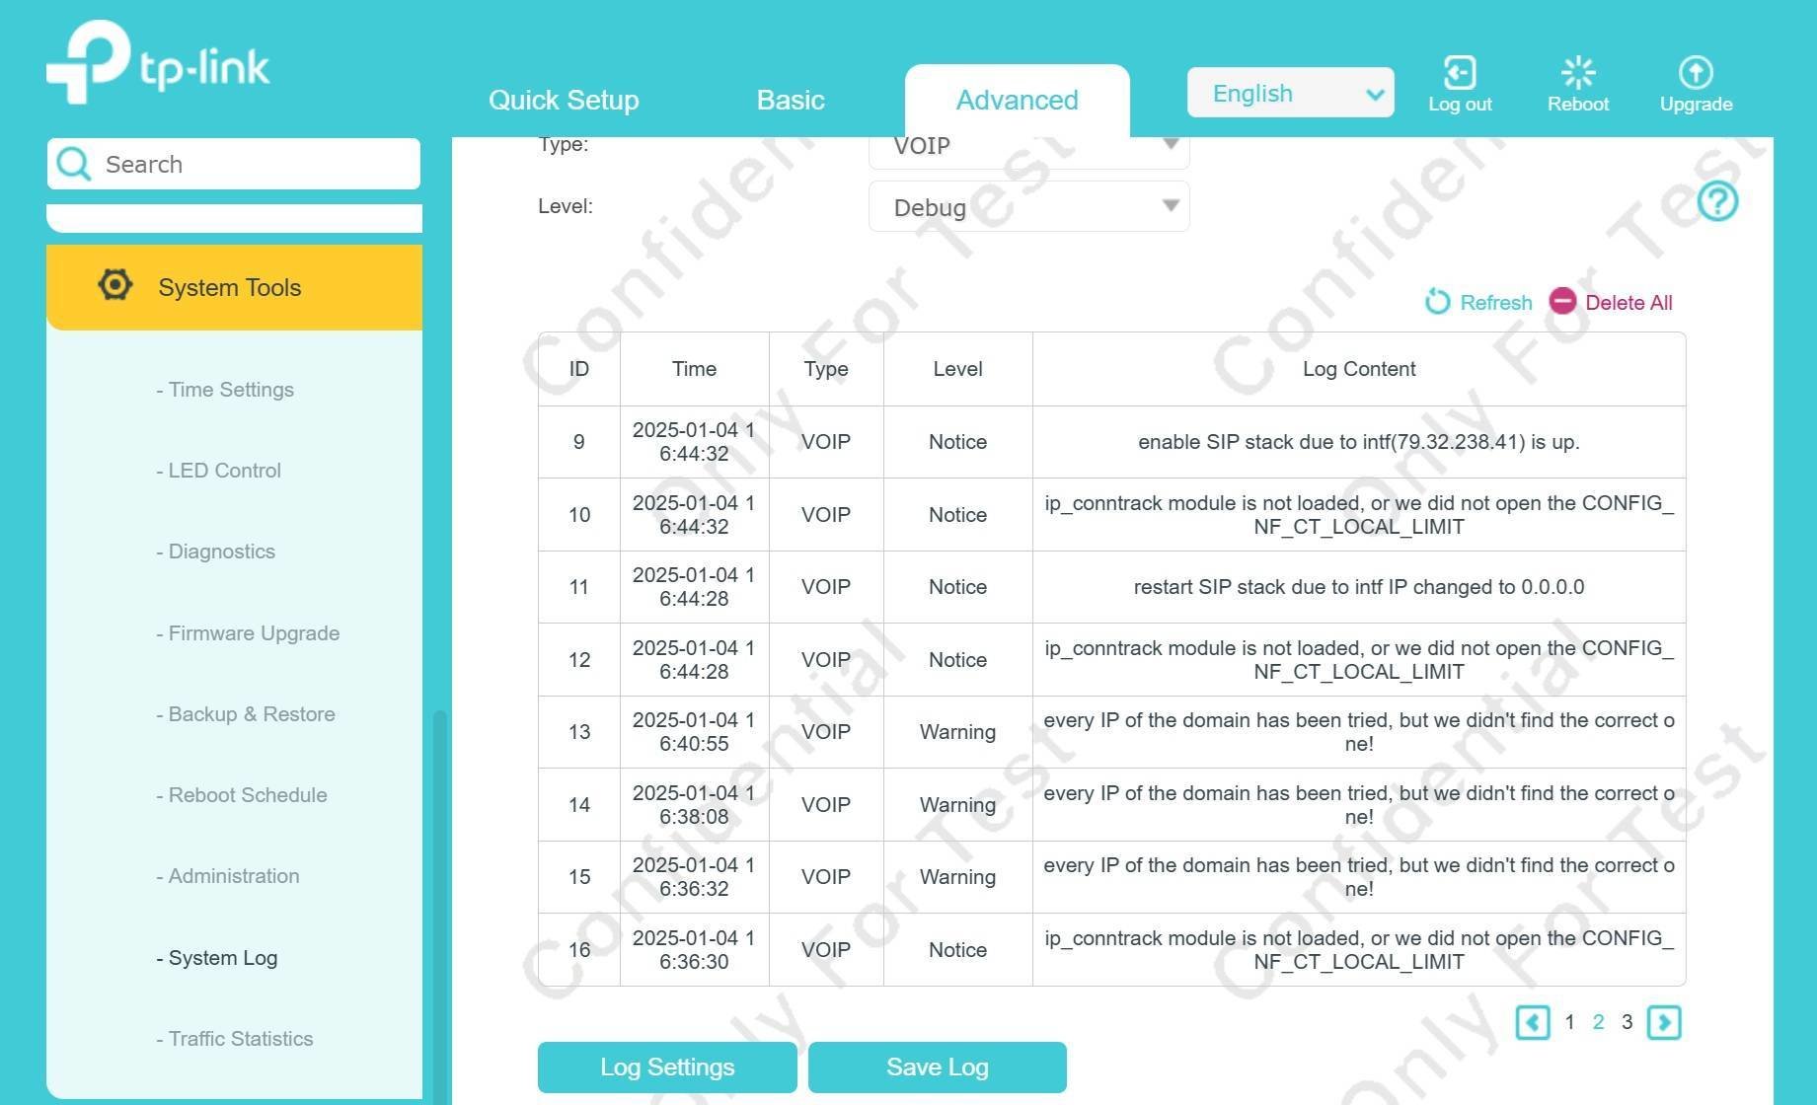
Task: Click the Search input field
Action: (x=234, y=164)
